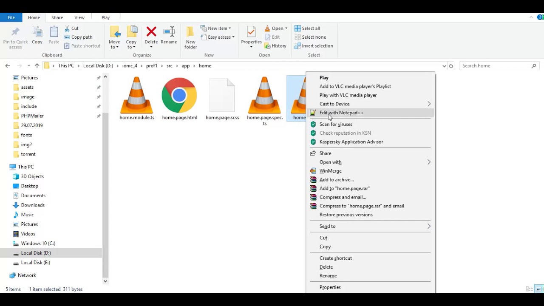This screenshot has height=306, width=544.
Task: Choose WinMerge in context menu
Action: pyautogui.click(x=370, y=171)
